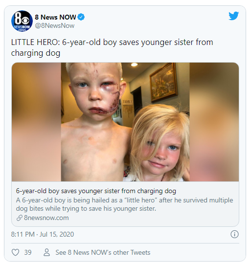The image size is (252, 265).
Task: Click the person silhouette icon
Action: point(46,252)
